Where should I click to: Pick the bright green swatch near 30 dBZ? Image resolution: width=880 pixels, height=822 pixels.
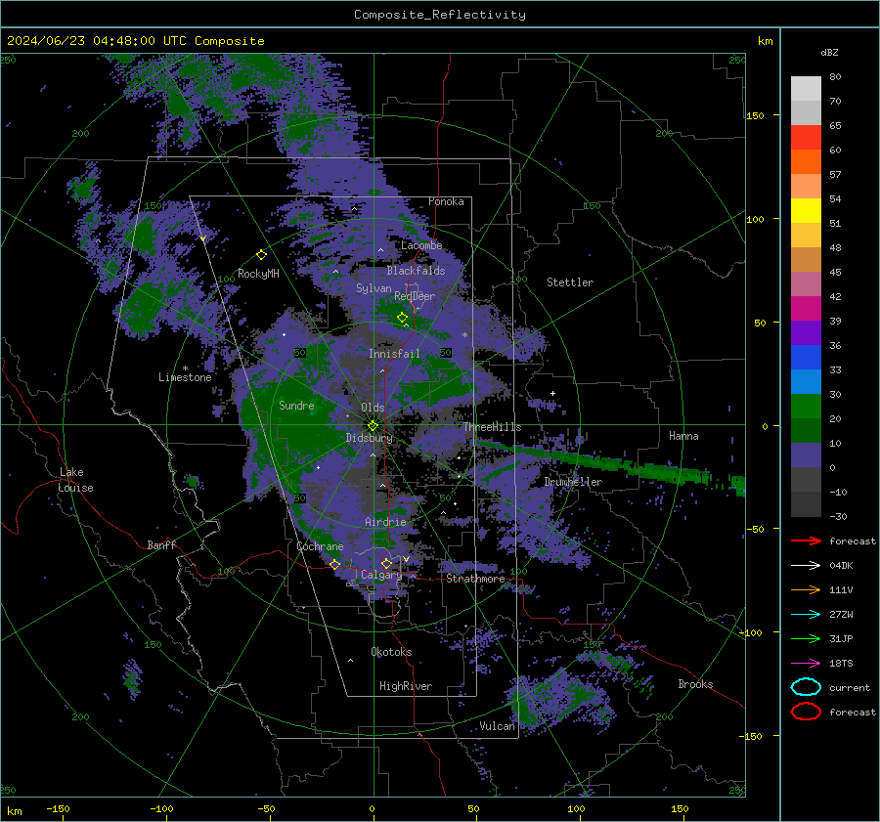[806, 407]
